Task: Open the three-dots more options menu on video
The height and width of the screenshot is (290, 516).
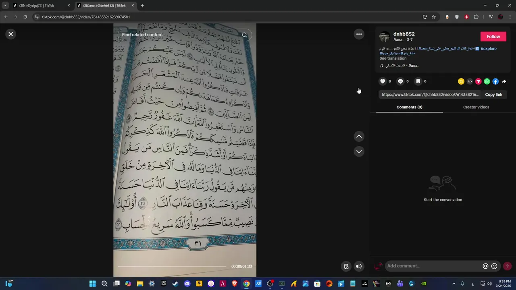Action: coord(359,34)
